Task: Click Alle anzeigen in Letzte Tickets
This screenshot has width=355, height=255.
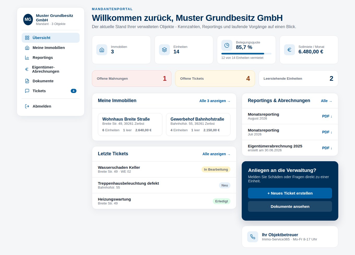Action: click(x=216, y=154)
